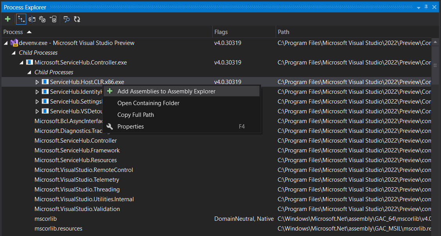Click the GAC_MSIL mscorlib.resources path cell
Image resolution: width=441 pixels, height=236 pixels.
[x=354, y=229]
